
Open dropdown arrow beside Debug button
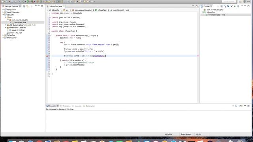(x=25, y=2)
